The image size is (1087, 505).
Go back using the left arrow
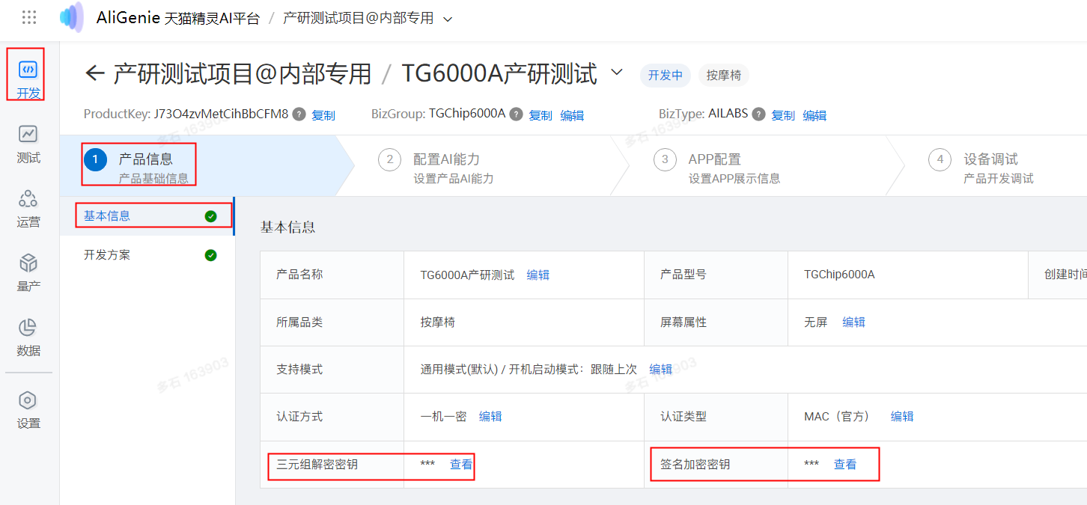94,73
